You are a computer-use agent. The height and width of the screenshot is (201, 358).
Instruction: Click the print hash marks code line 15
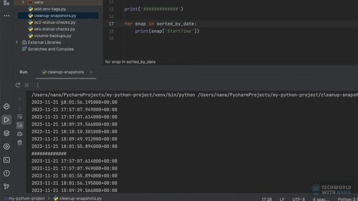point(154,9)
